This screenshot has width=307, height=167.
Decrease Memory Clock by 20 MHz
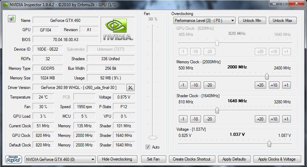tap(209, 85)
